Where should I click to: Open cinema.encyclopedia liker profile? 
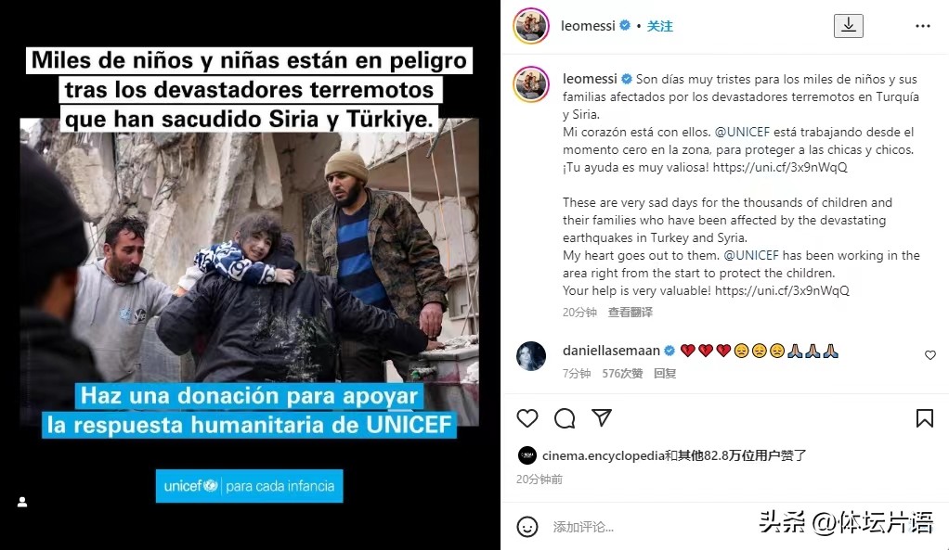coord(604,455)
